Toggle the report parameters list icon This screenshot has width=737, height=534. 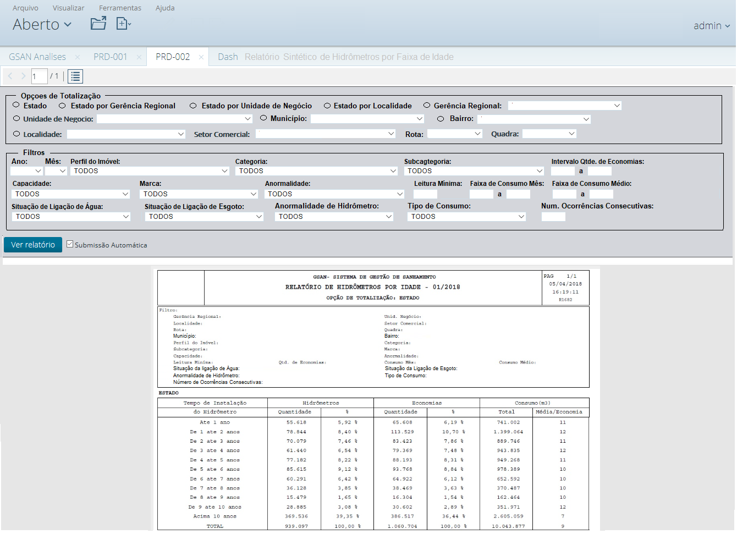click(x=75, y=76)
